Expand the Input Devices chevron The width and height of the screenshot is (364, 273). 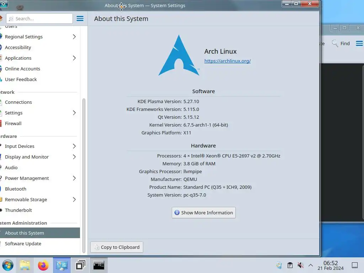74,146
